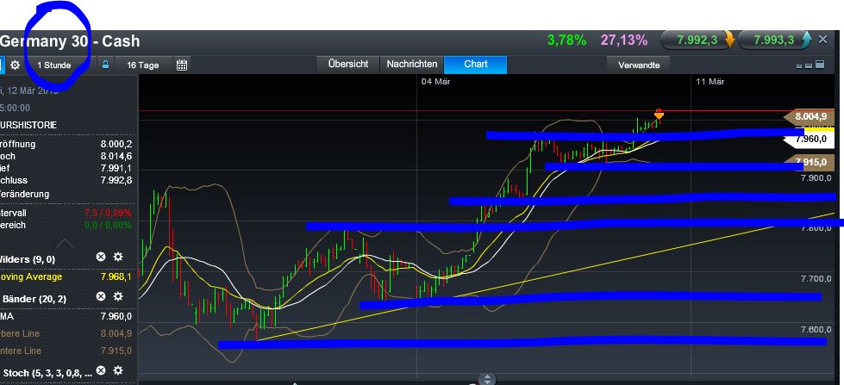Select the smallest panel size icon

pyautogui.click(x=799, y=65)
